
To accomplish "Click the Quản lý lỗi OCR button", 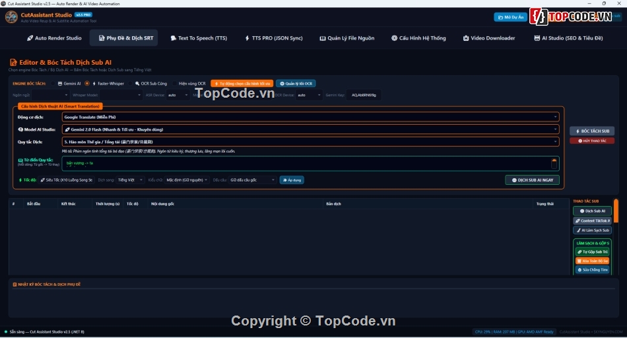I will (296, 84).
